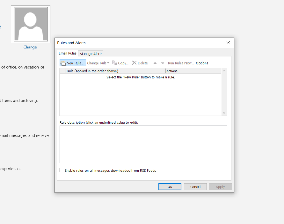Image resolution: width=284 pixels, height=224 pixels.
Task: Click the Copy rule icon
Action: coord(115,63)
